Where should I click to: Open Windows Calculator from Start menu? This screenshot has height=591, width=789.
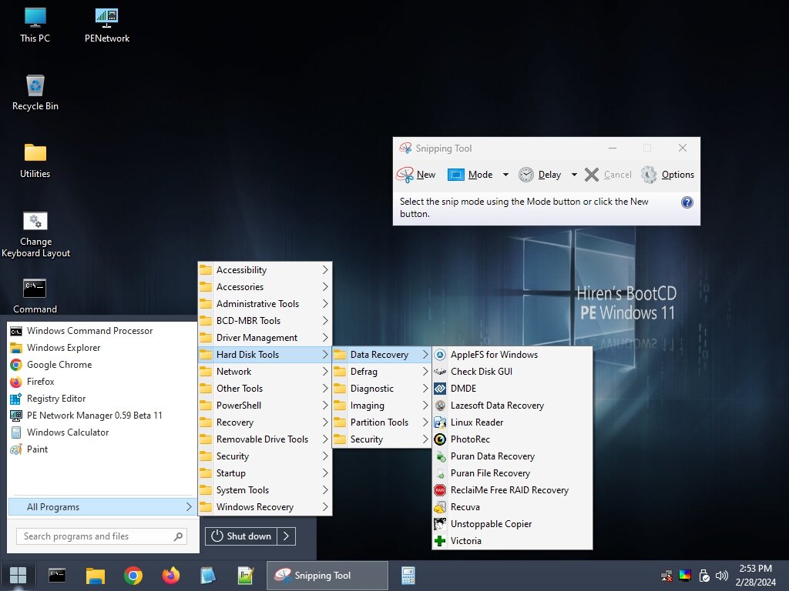102,432
